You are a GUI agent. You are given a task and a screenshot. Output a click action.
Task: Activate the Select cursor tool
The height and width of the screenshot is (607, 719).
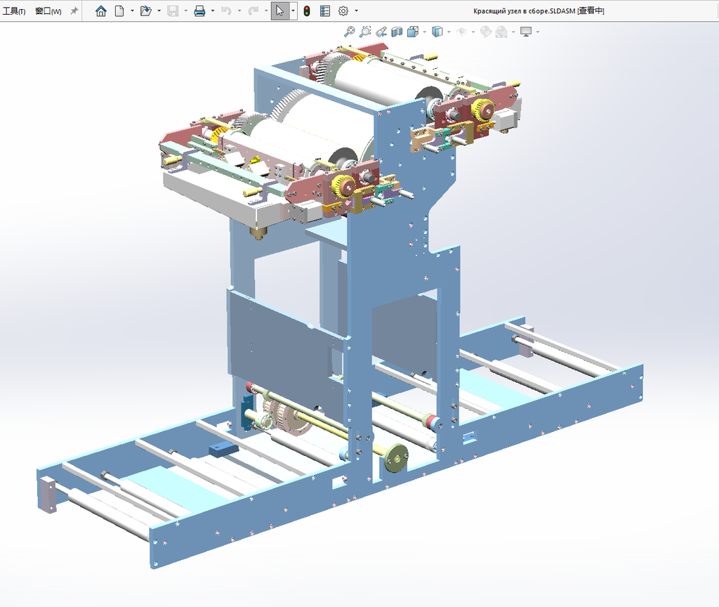point(280,11)
